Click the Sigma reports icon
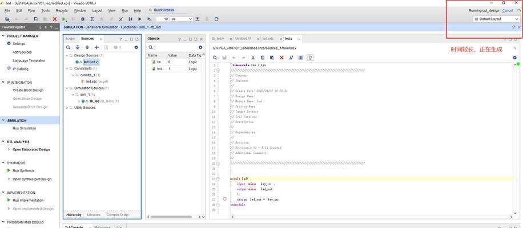Viewport: 523px width, 228px height. coord(92,19)
